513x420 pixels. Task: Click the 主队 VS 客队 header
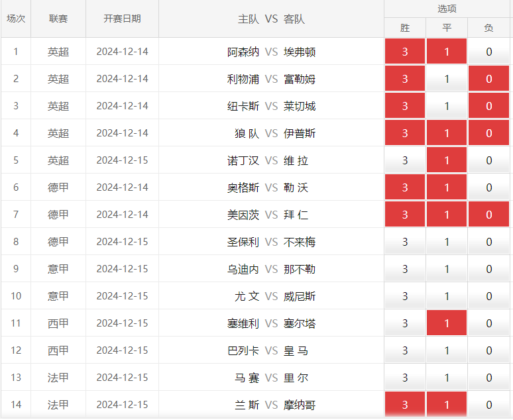click(271, 19)
